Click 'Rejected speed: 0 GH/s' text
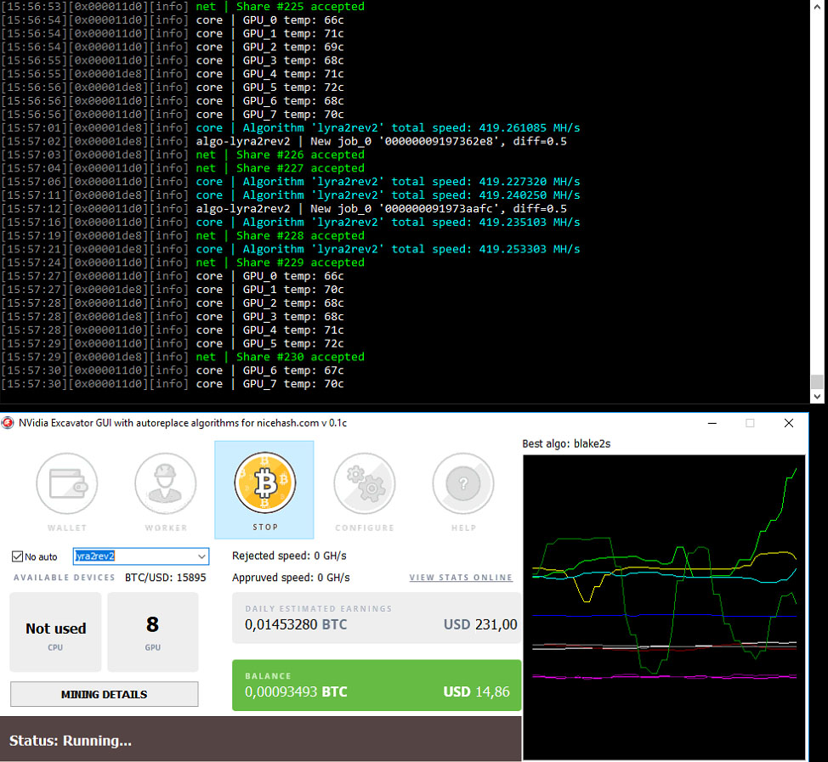 point(289,556)
